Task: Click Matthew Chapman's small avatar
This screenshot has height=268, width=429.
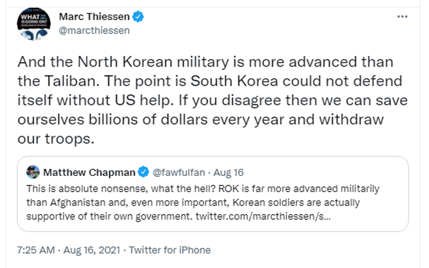Action: click(33, 172)
